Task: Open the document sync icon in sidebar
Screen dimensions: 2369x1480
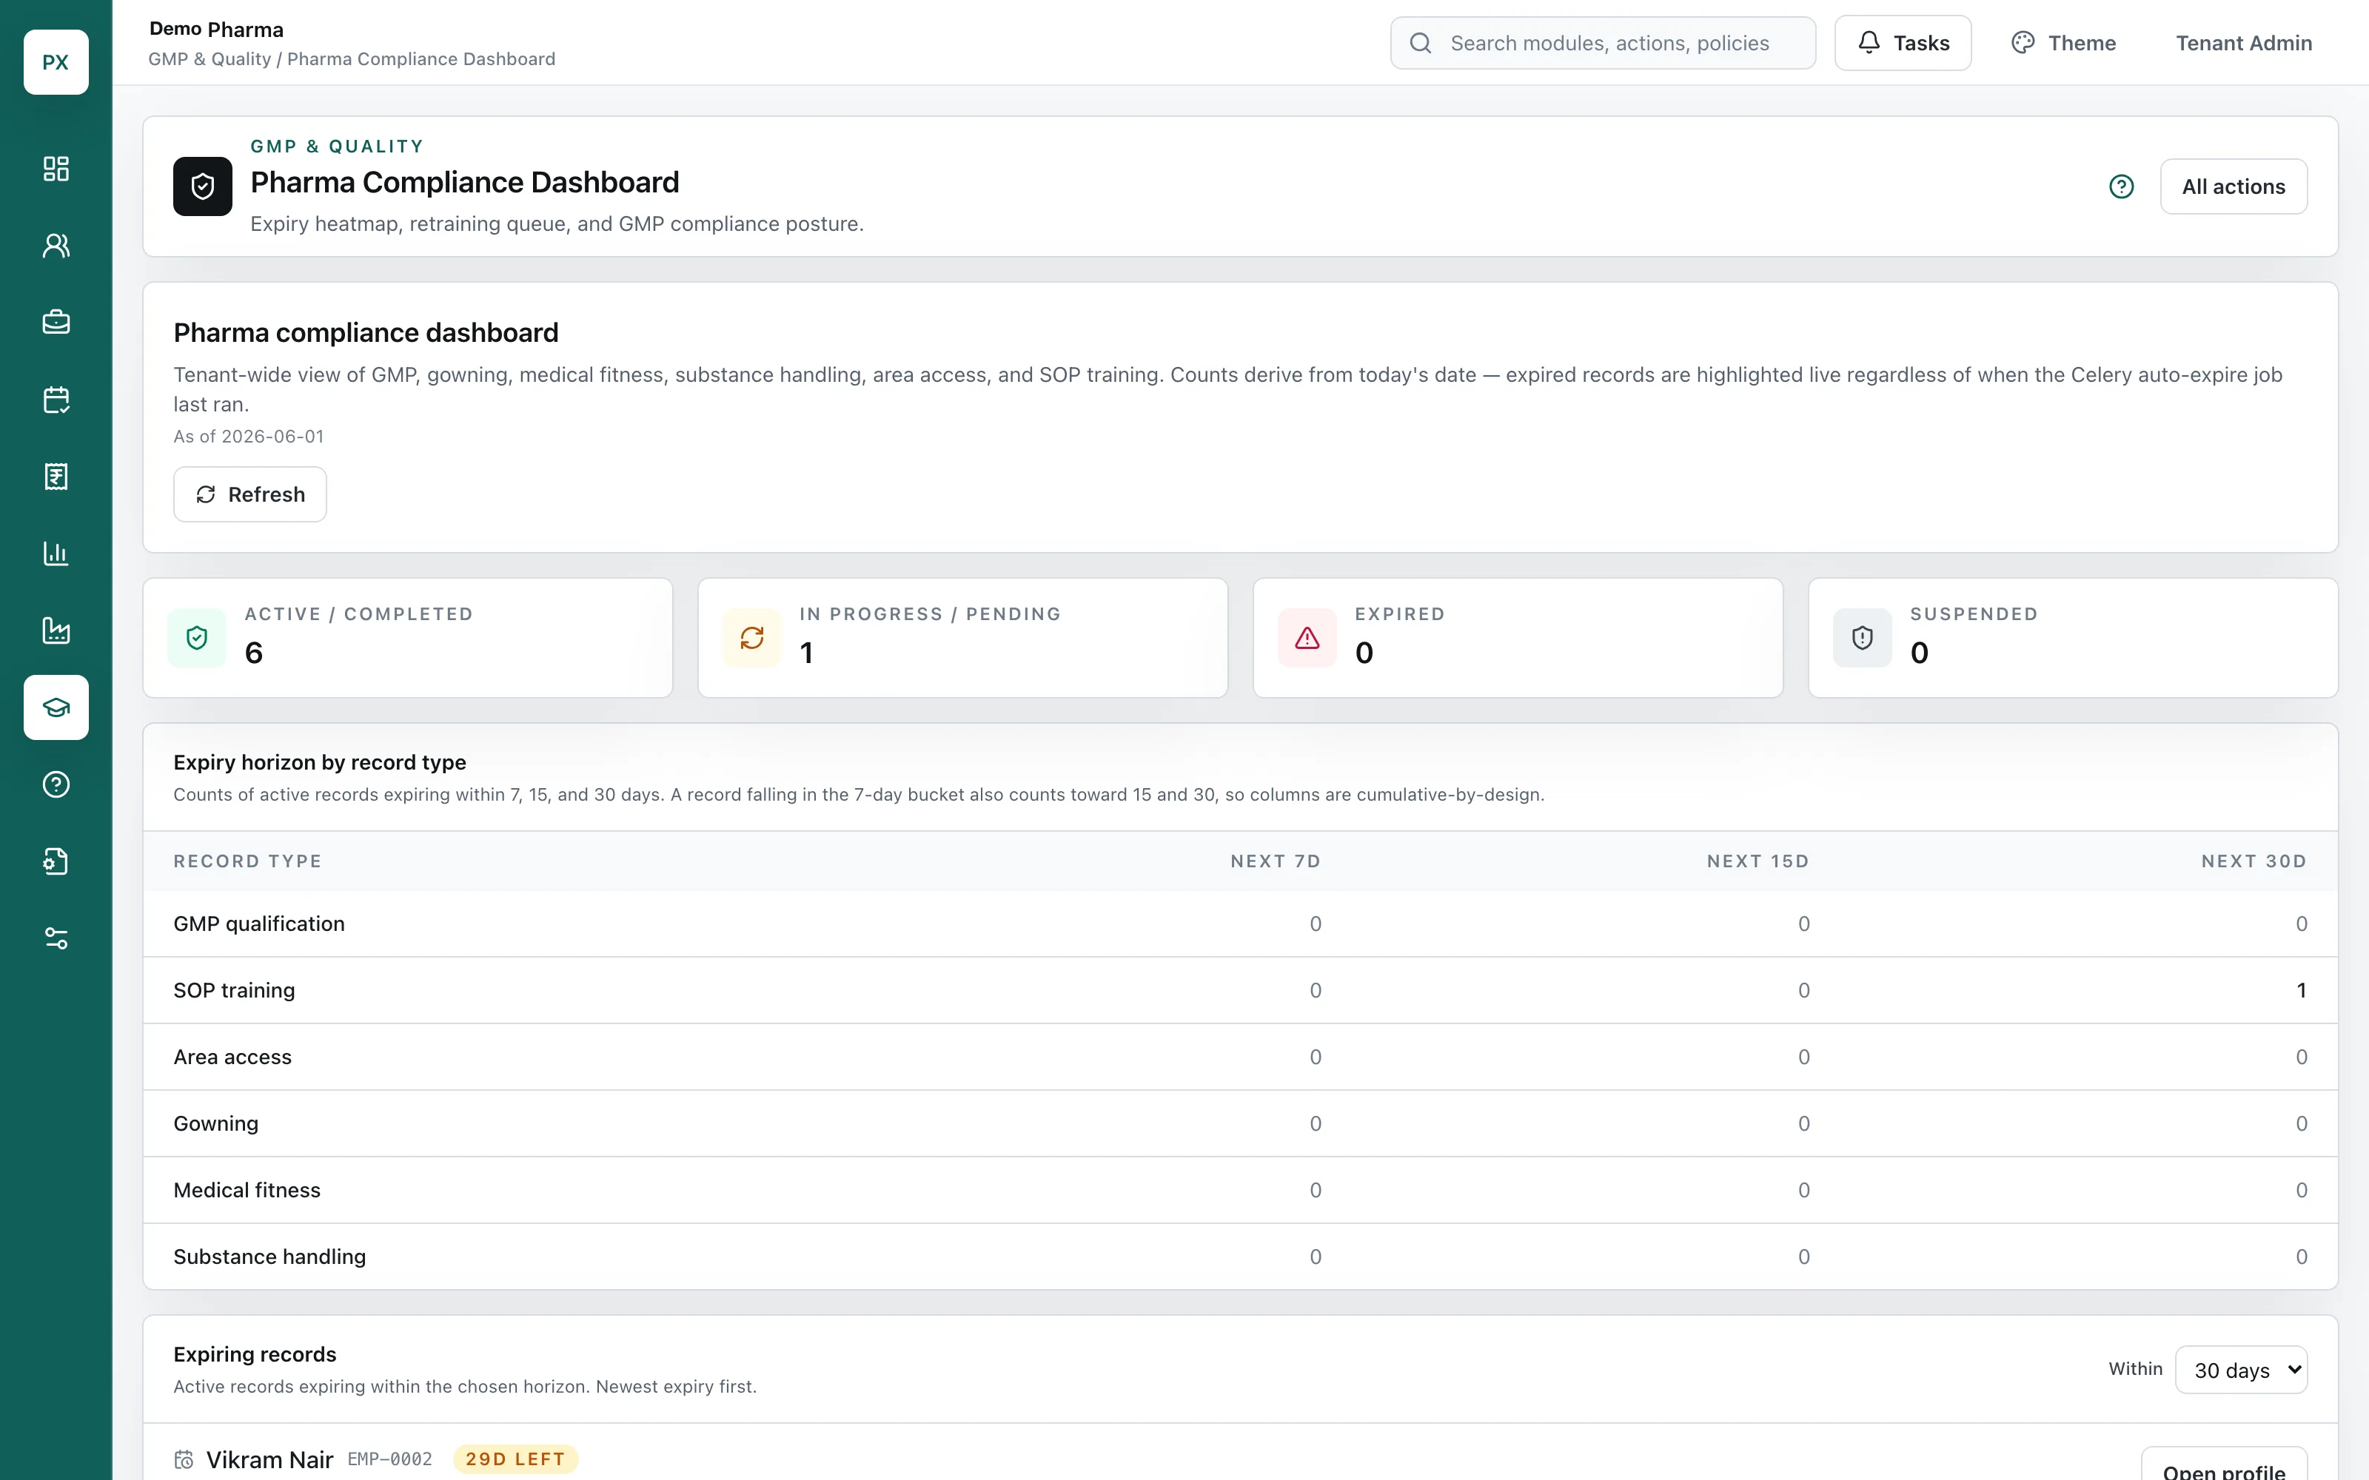Action: click(x=56, y=861)
